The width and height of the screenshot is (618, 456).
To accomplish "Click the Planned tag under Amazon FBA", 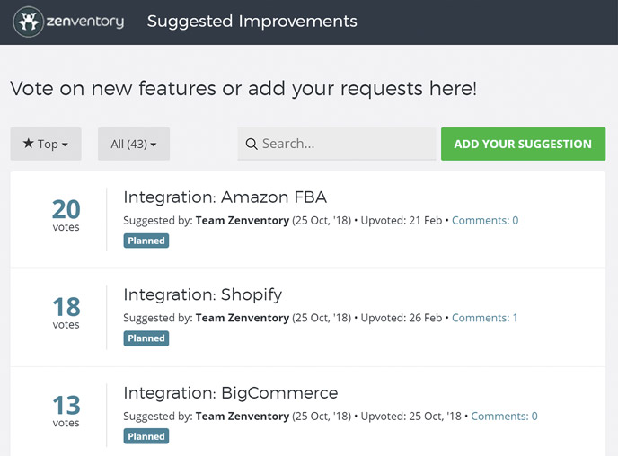I will [146, 241].
